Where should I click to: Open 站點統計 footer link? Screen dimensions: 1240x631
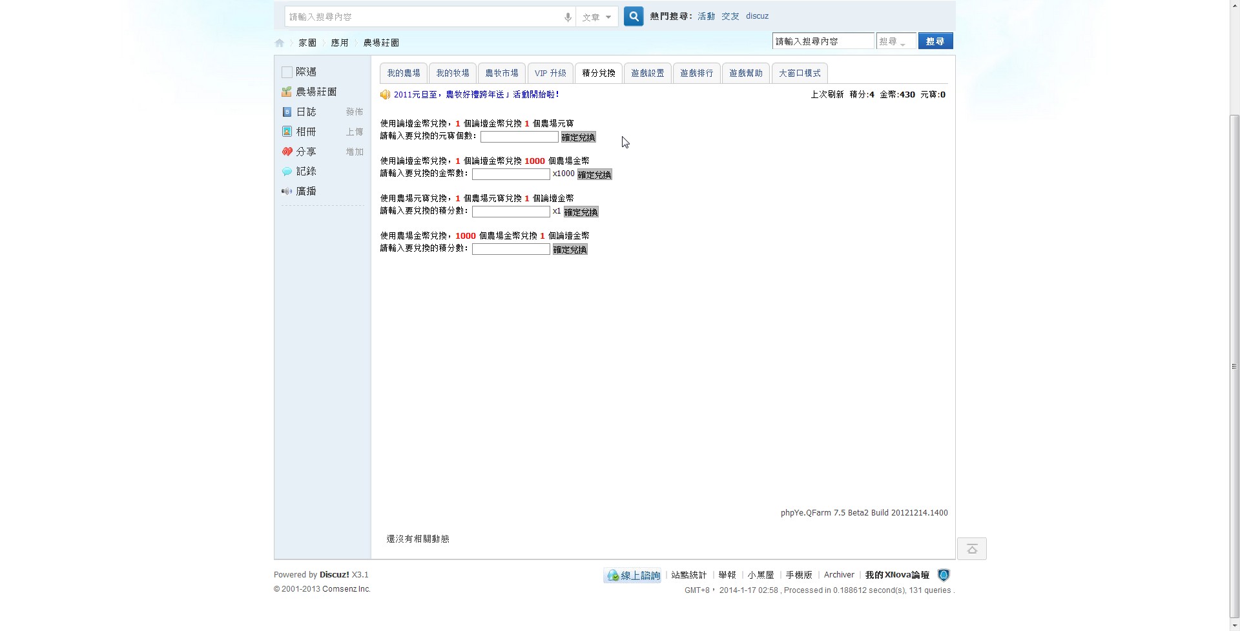pos(688,575)
